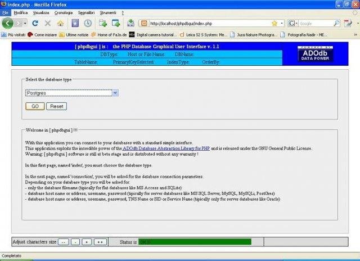Viewport: 360px width, 261px height.
Task: Click the Firefox icon in title bar
Action: [3, 4]
